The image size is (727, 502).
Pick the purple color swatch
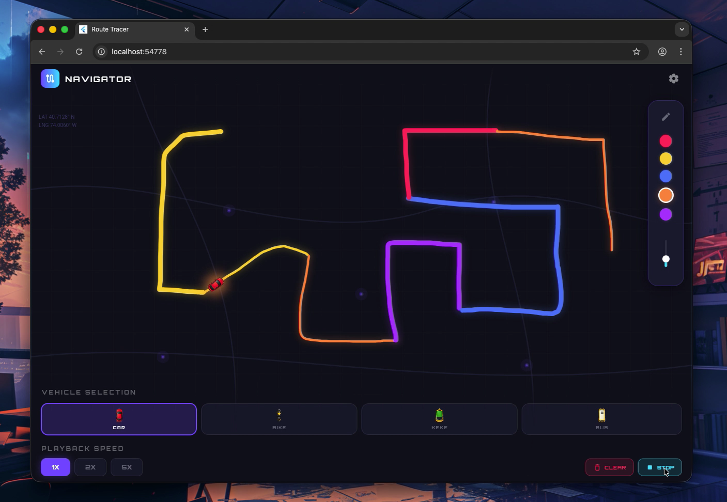click(x=666, y=214)
